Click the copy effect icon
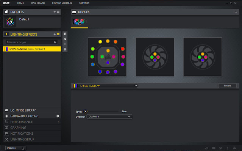This screenshot has height=151, width=242. [x=65, y=34]
